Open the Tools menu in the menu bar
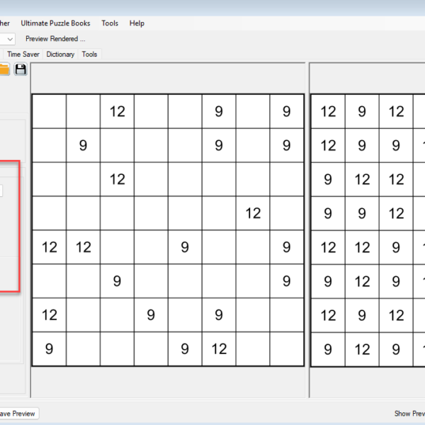Screen dimensions: 425x425 click(x=110, y=23)
